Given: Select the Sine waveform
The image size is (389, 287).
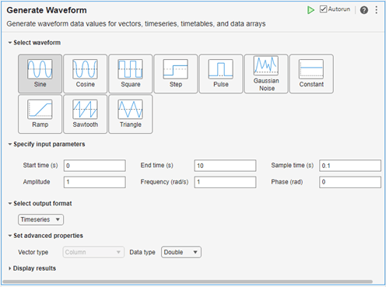Looking at the screenshot, I should coord(40,74).
